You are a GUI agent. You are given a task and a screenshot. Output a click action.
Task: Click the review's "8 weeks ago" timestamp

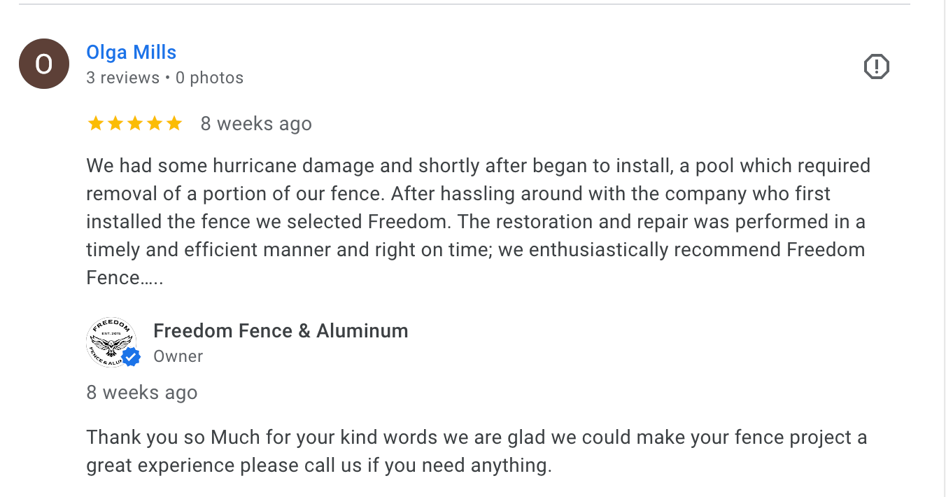256,124
